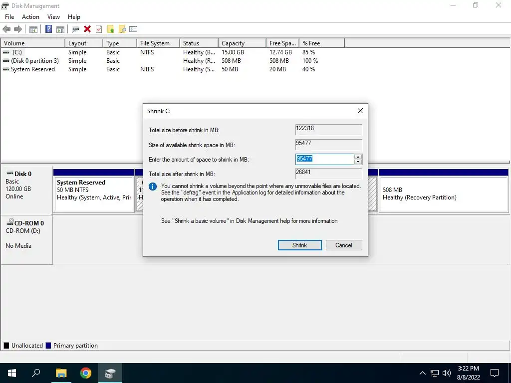Sort by the Free Space column header
Viewport: 511px width, 383px height.
(x=282, y=43)
